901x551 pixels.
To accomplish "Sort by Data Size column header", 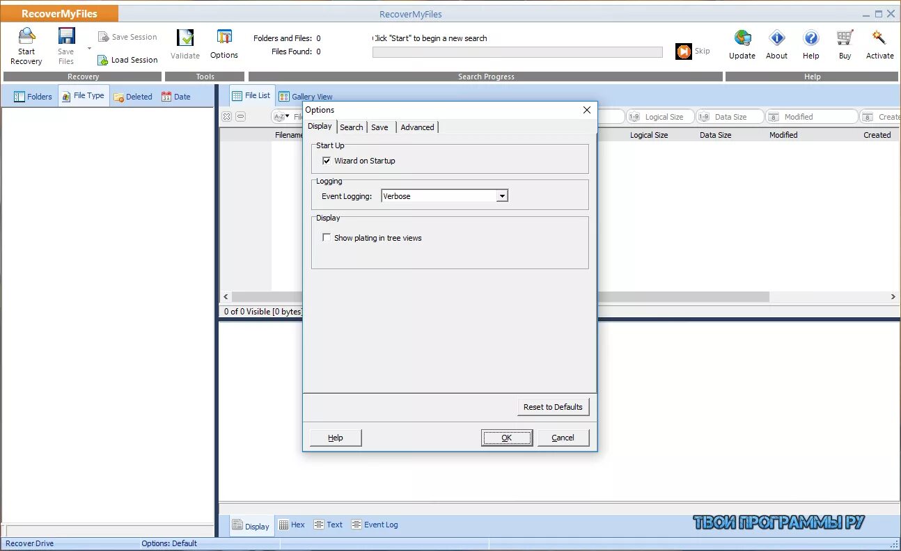I will point(715,135).
